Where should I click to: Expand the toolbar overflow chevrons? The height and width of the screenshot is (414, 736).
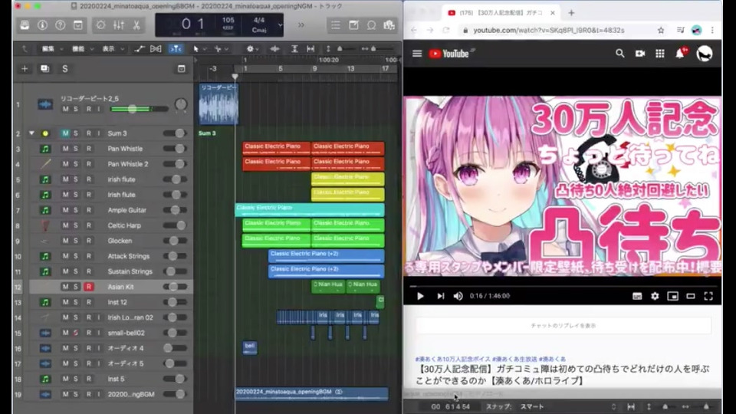pos(301,25)
